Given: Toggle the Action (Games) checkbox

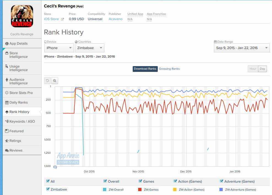Looking at the screenshot, I should pos(175,181).
